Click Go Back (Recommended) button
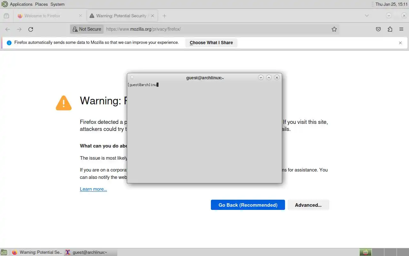 tap(248, 205)
